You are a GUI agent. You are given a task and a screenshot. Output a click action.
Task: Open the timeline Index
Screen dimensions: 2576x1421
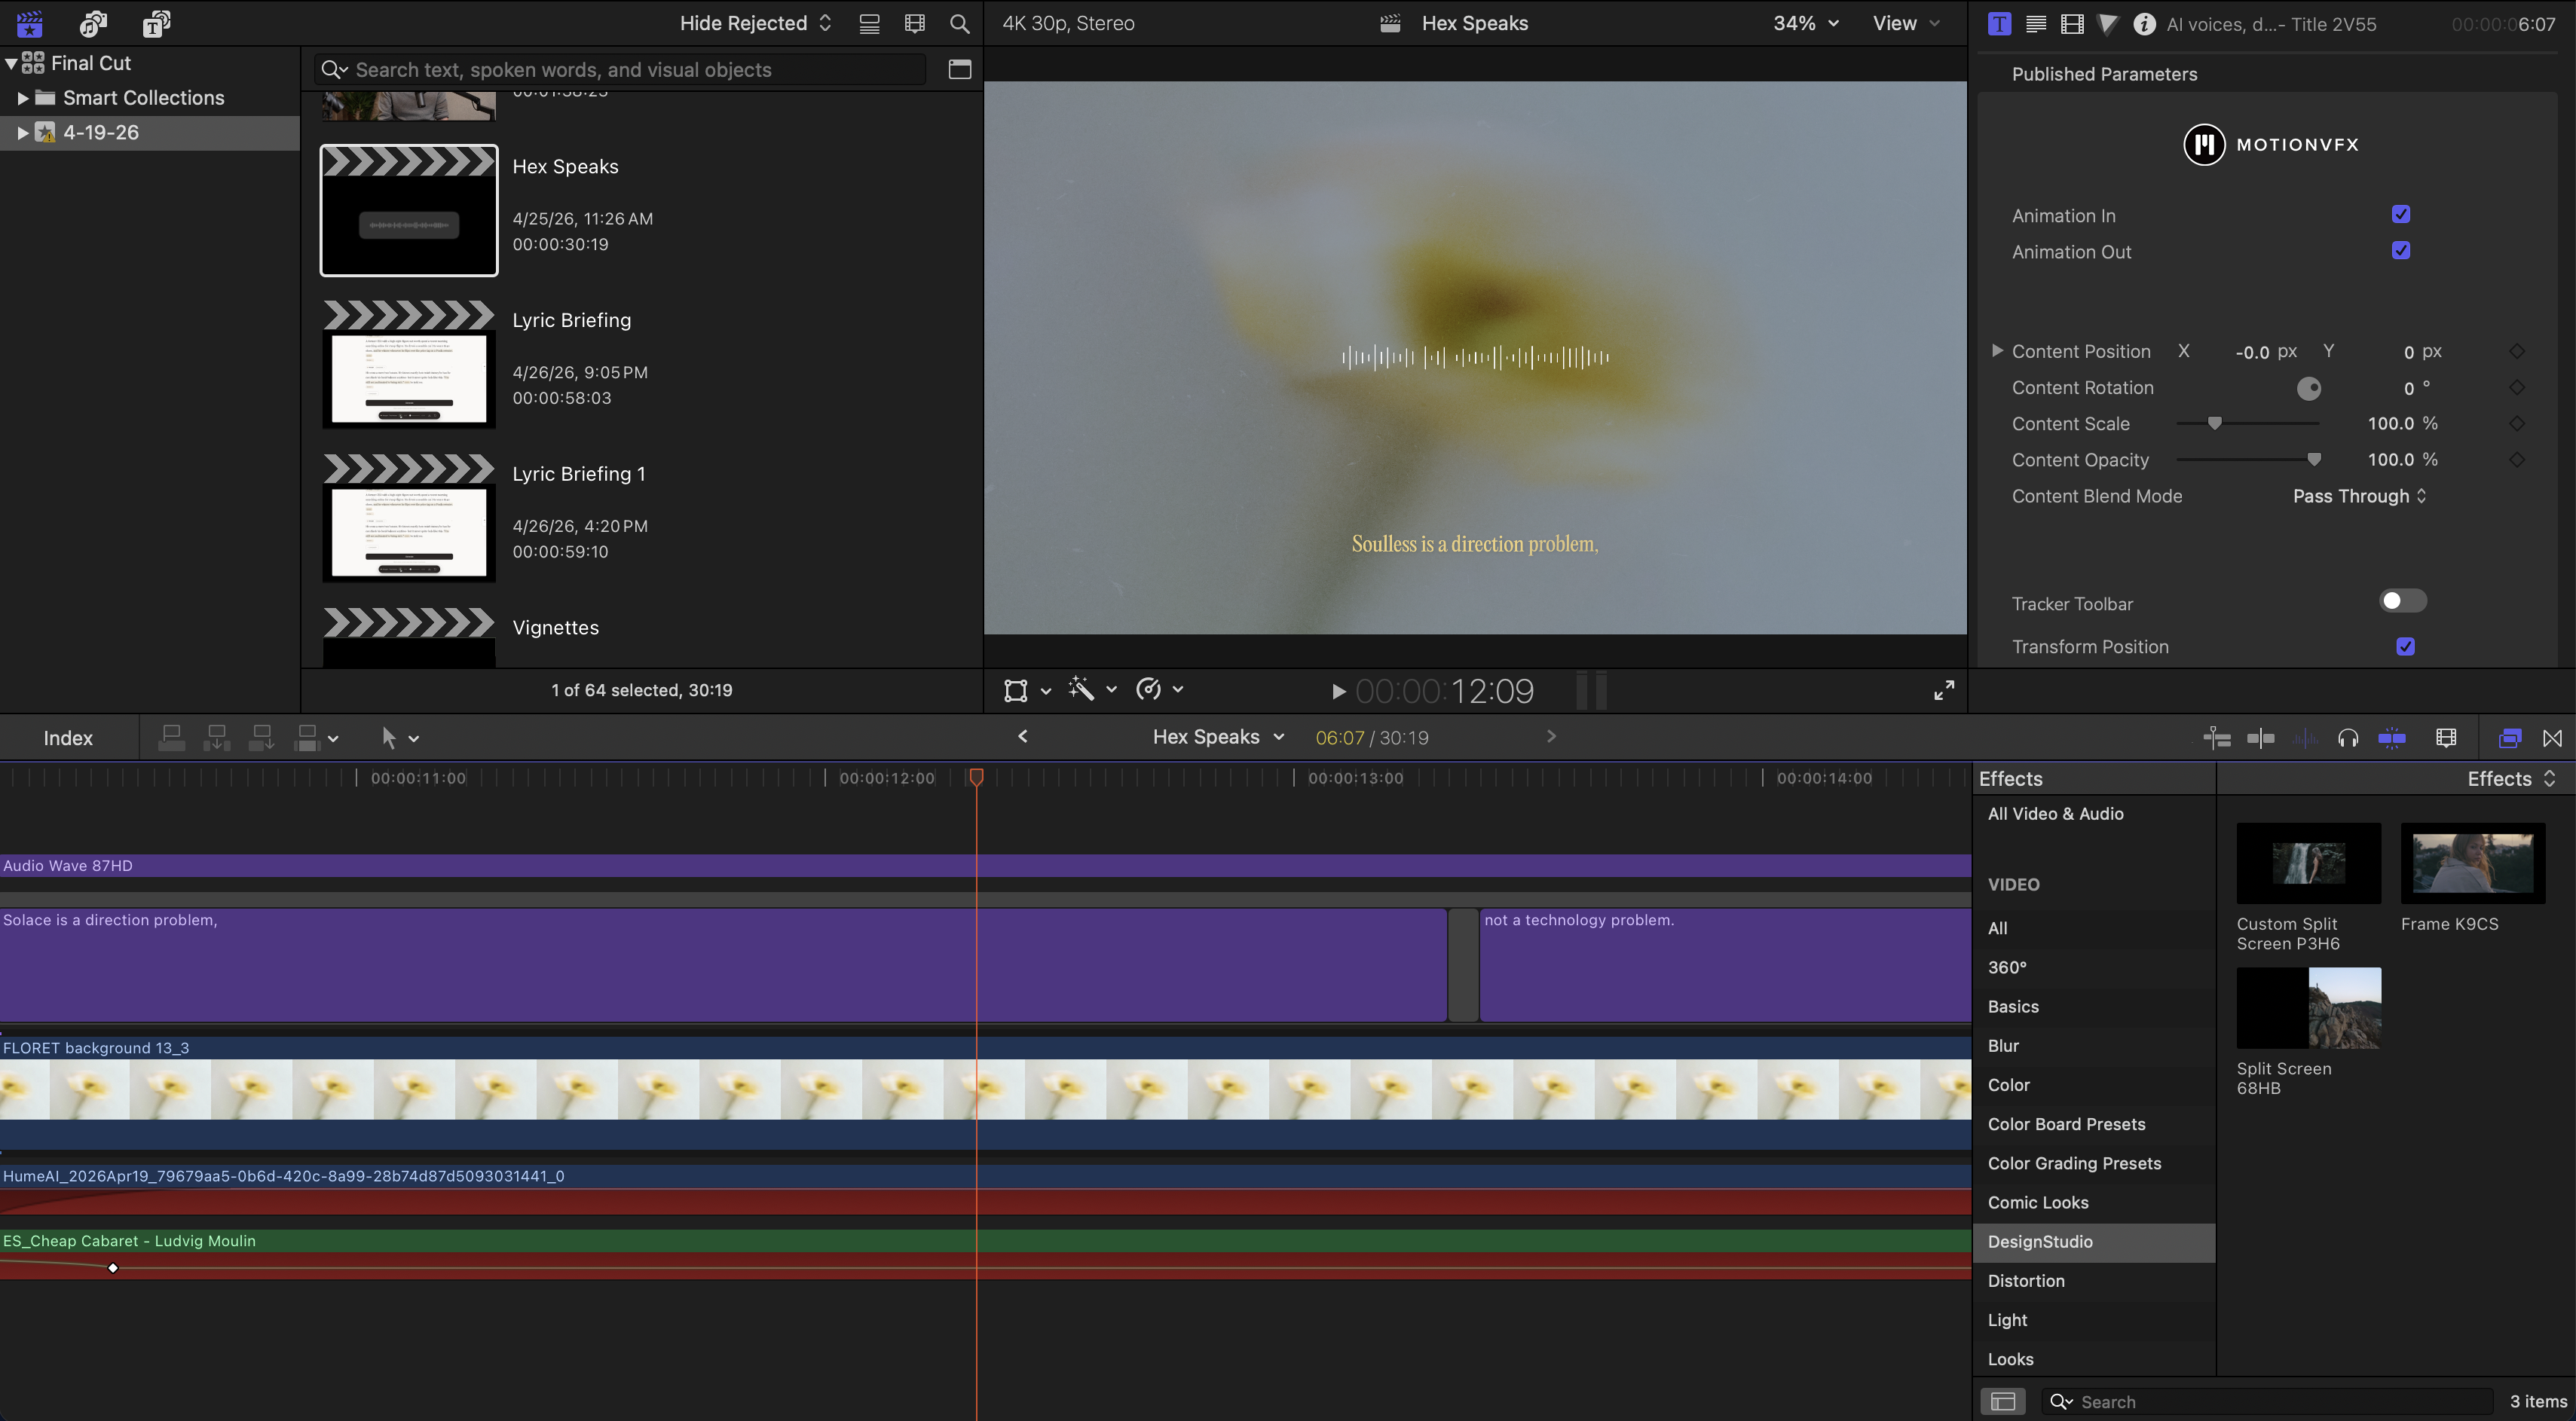pos(68,738)
